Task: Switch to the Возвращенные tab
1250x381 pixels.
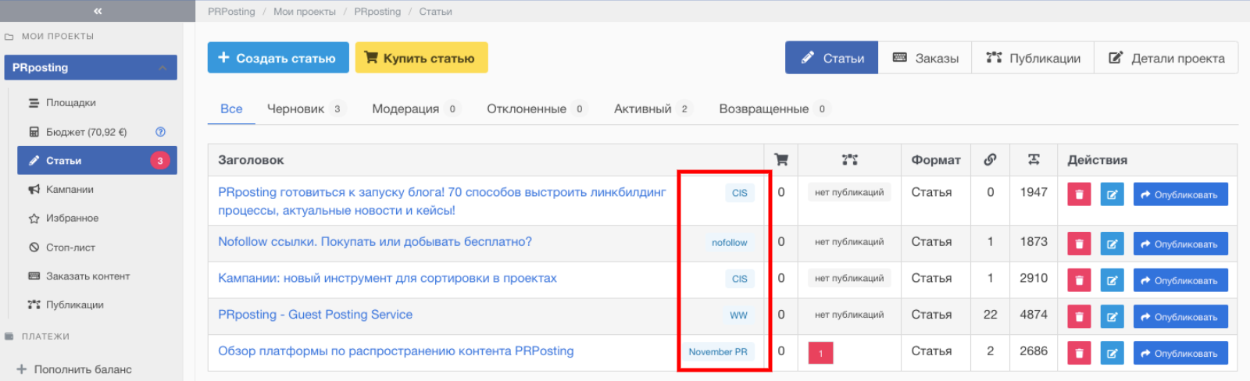Action: click(x=774, y=109)
